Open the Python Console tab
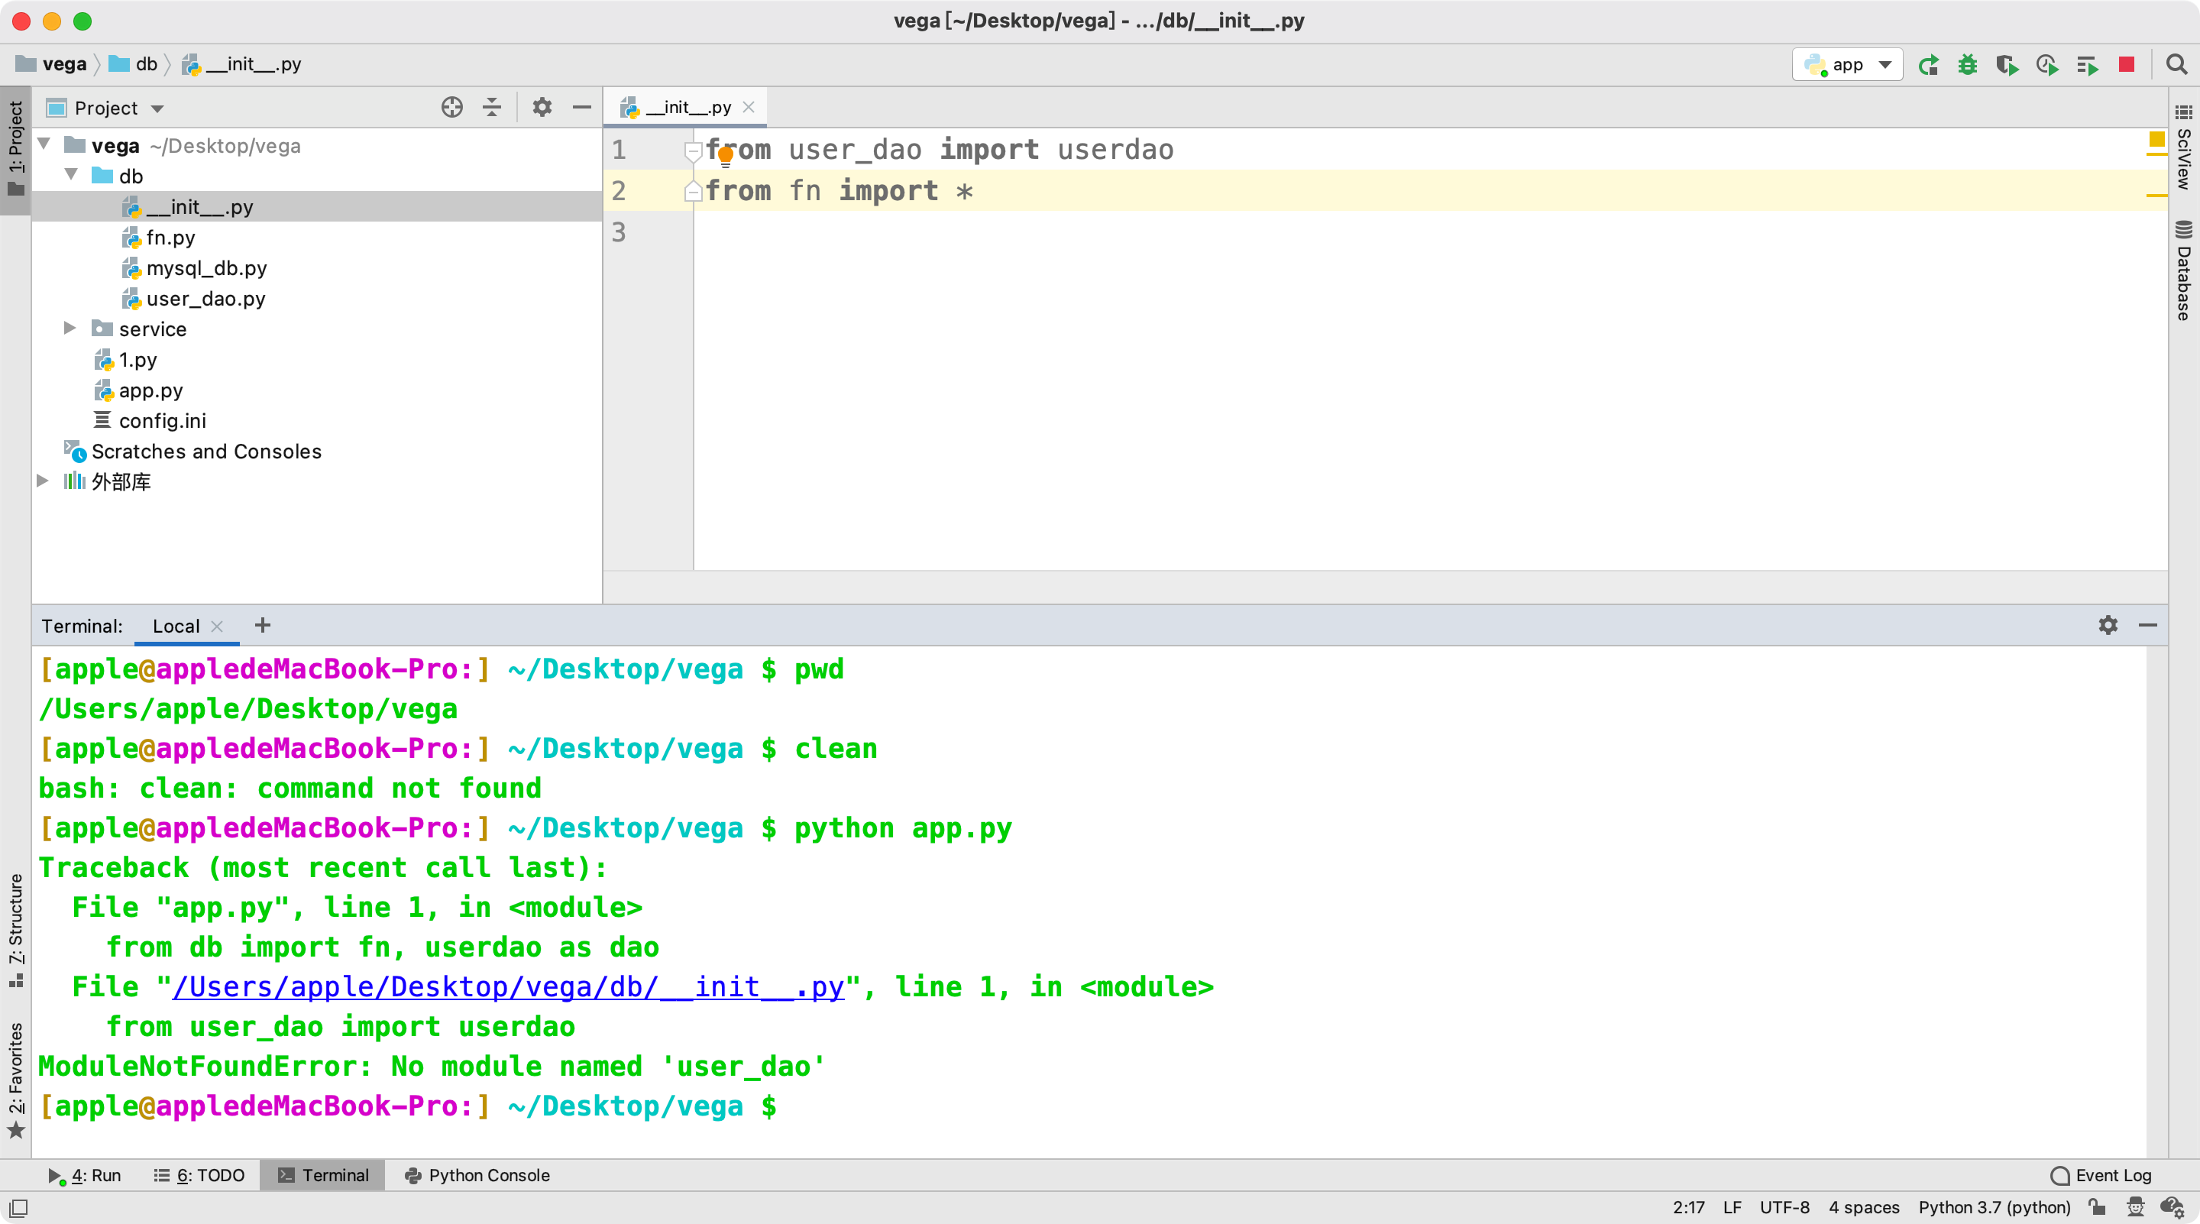2200x1224 pixels. tap(477, 1175)
